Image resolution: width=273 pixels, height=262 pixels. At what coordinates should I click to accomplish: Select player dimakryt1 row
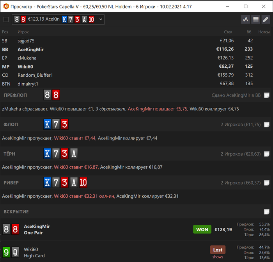[x=136, y=84]
